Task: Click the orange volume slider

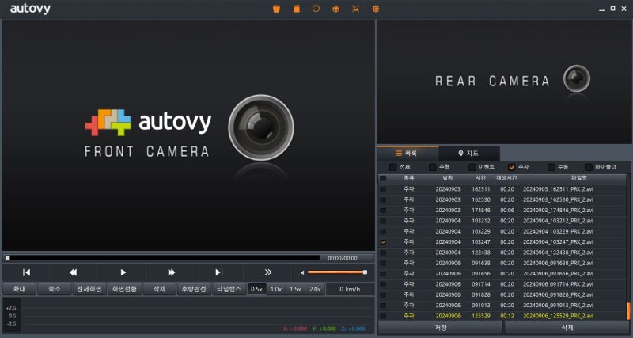Action: [337, 272]
